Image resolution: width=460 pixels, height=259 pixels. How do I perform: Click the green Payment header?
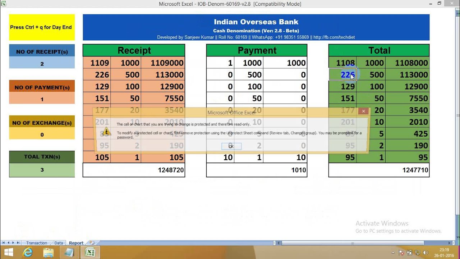tap(257, 50)
